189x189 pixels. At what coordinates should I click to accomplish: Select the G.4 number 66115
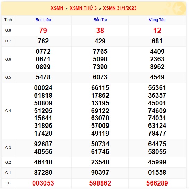[x=100, y=88]
